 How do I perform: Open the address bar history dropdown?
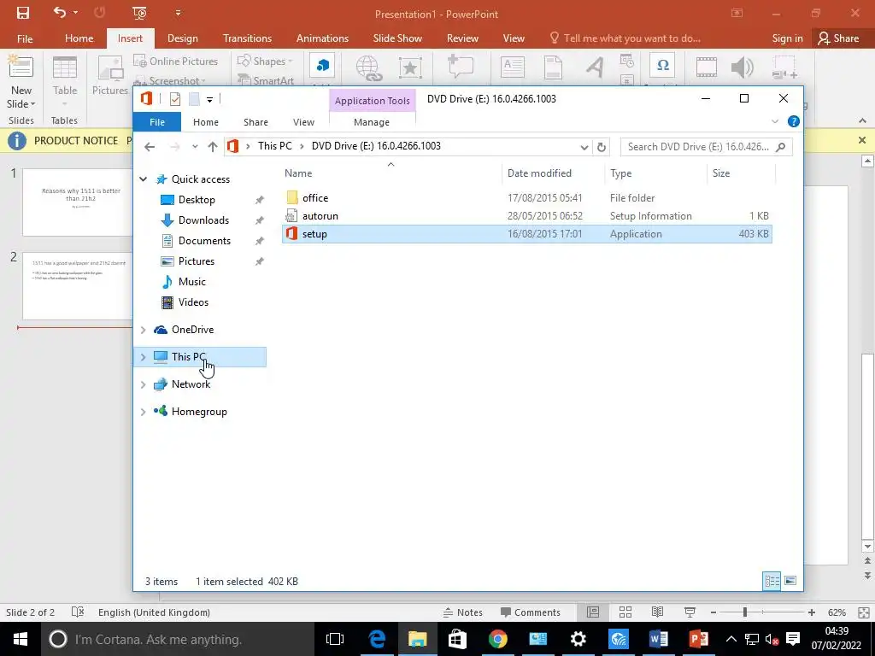coord(584,147)
